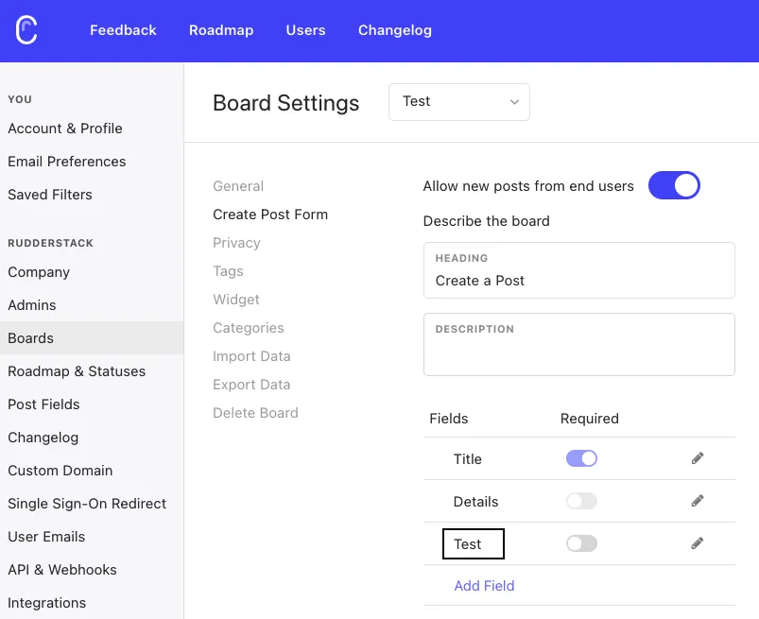Open the Privacy settings section
The height and width of the screenshot is (619, 759).
click(236, 243)
